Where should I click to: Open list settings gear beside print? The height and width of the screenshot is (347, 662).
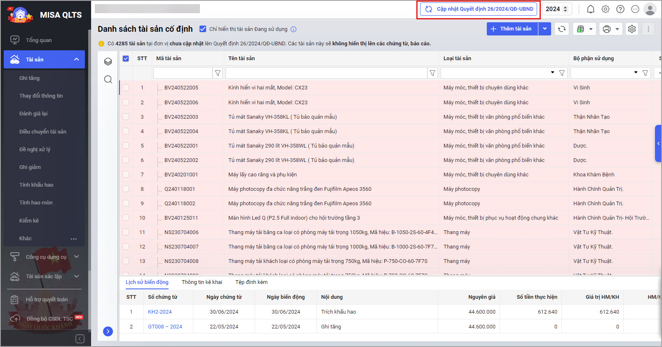coord(631,29)
